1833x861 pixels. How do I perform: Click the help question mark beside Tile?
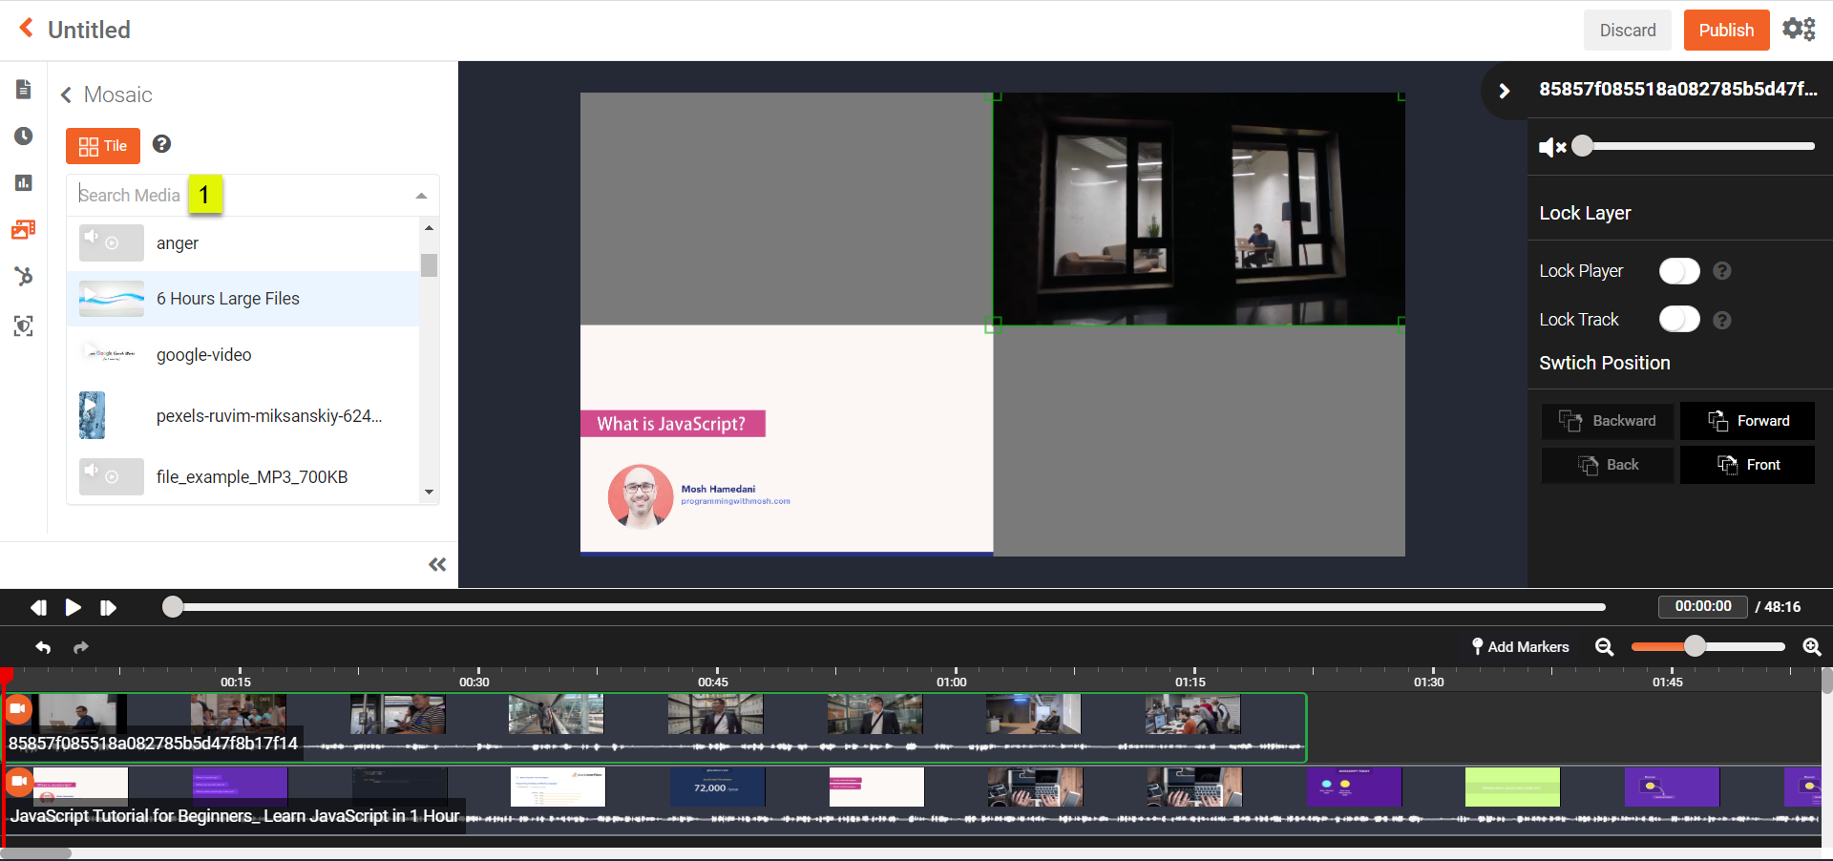161,144
